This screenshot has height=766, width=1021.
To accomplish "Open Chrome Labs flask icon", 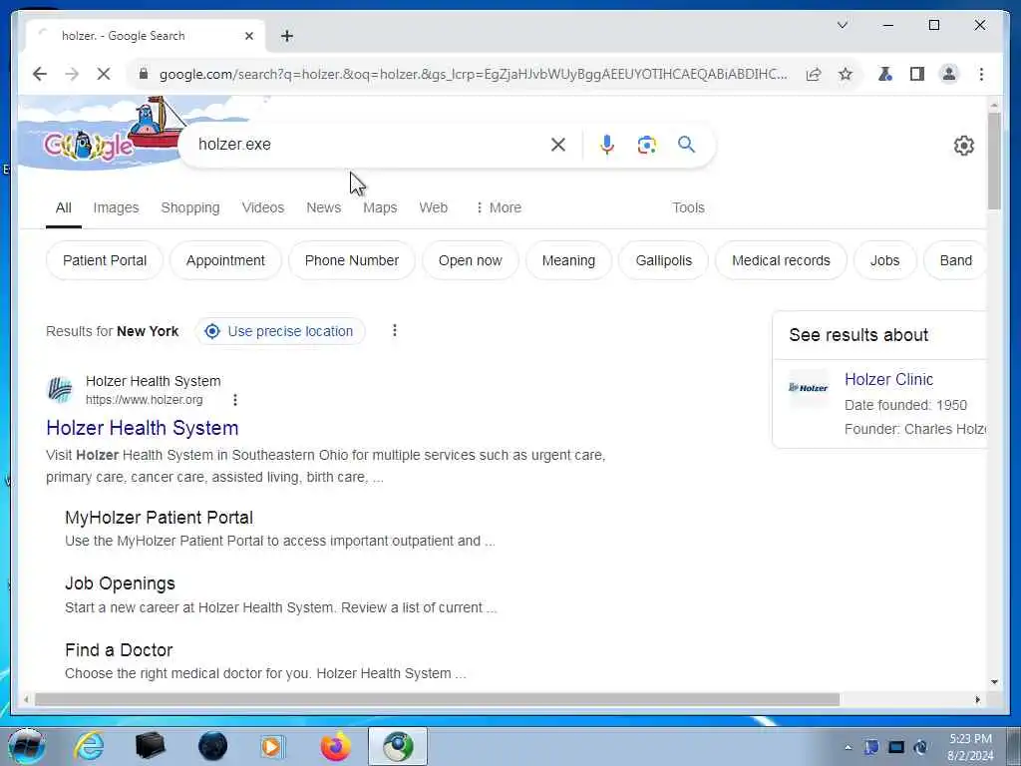I will (885, 74).
